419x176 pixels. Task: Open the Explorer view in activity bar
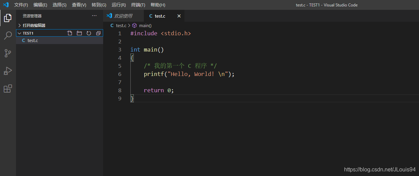7,18
